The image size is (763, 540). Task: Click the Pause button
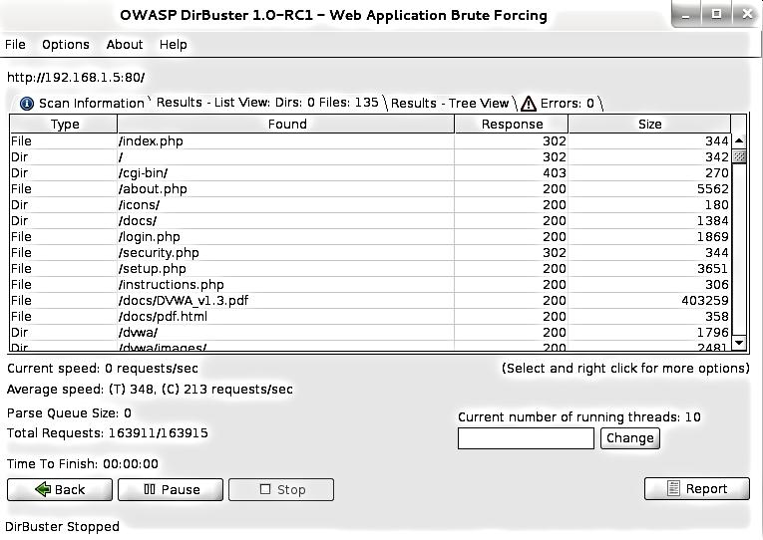171,489
